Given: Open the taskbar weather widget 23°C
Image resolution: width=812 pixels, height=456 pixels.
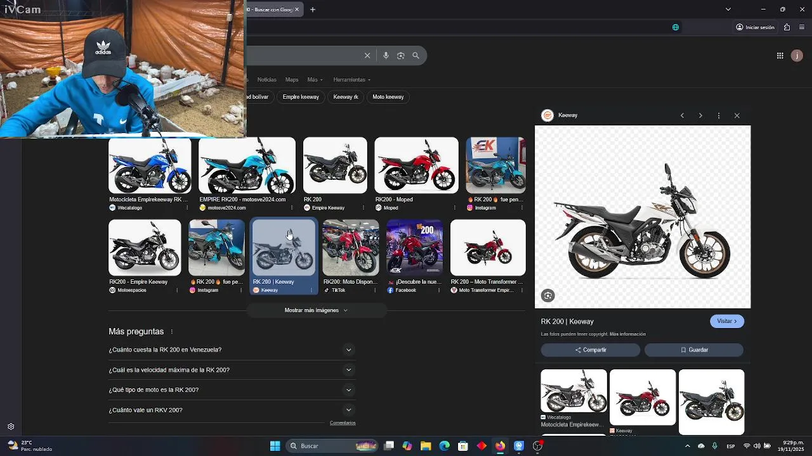Looking at the screenshot, I should tap(30, 446).
